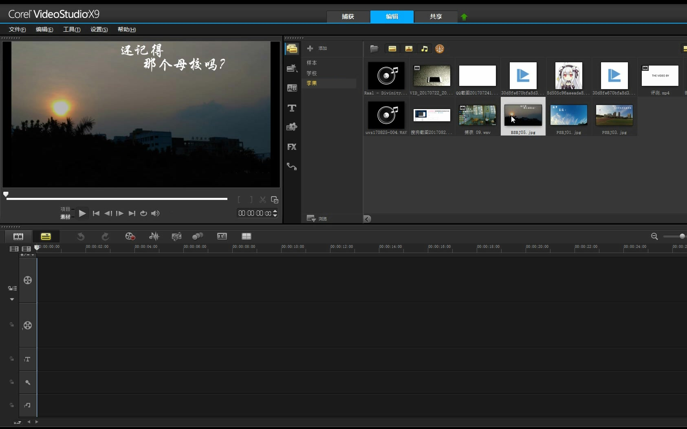
Task: Click the import media files folder icon
Action: (374, 49)
